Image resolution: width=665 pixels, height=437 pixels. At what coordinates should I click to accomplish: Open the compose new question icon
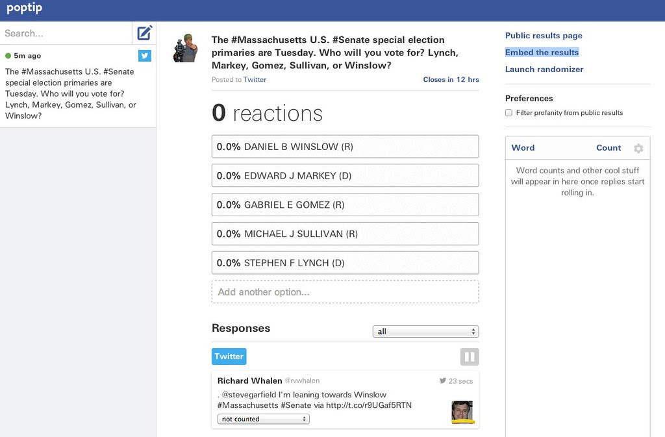144,33
